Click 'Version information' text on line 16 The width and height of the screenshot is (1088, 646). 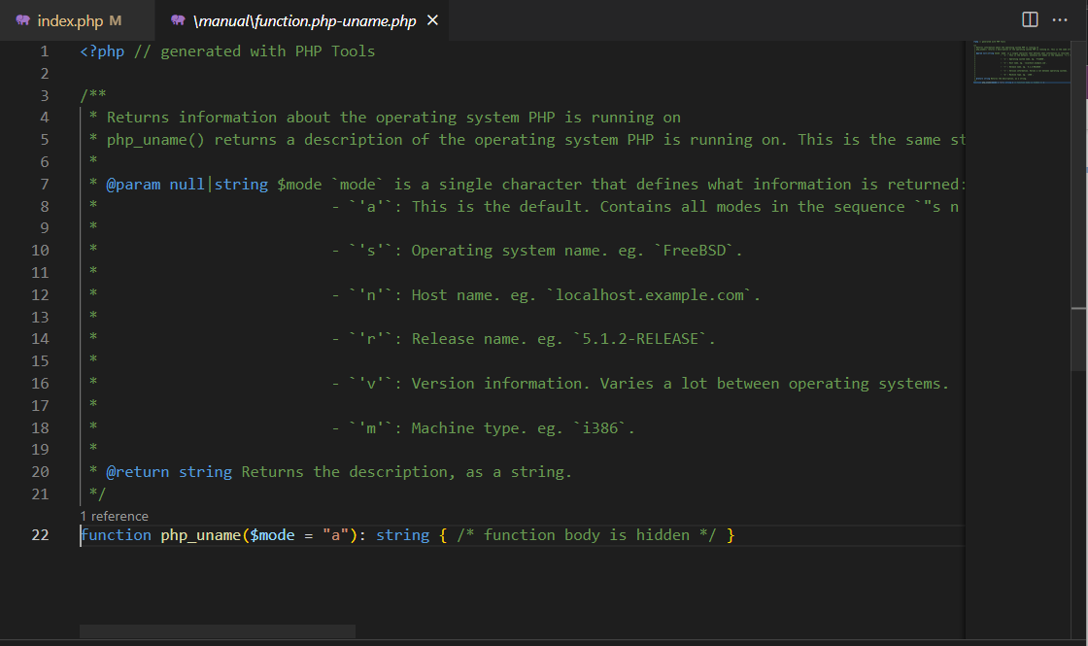click(x=500, y=383)
